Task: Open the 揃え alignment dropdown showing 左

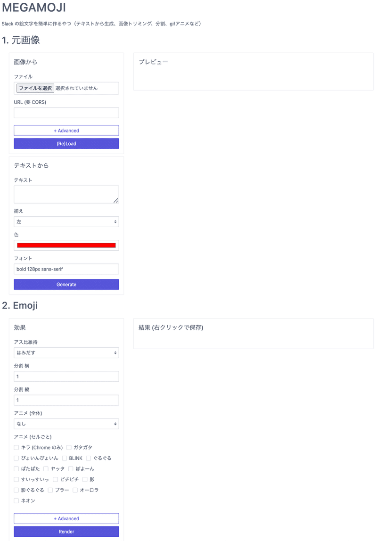Action: click(66, 222)
